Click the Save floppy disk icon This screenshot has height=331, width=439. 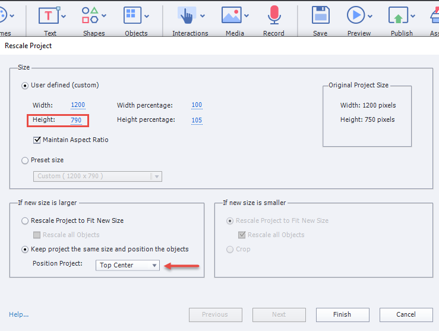click(x=320, y=15)
